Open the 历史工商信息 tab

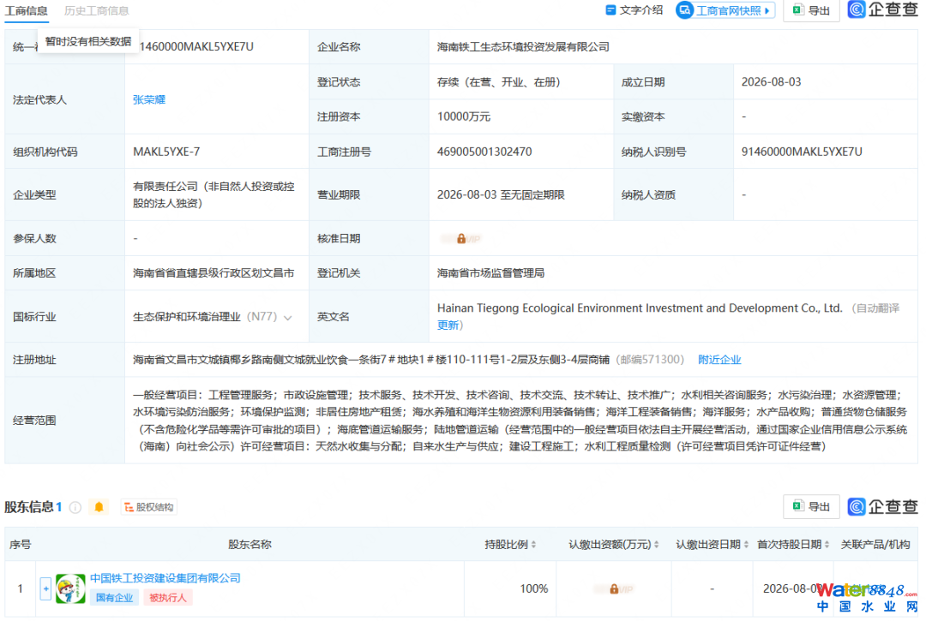tap(96, 10)
